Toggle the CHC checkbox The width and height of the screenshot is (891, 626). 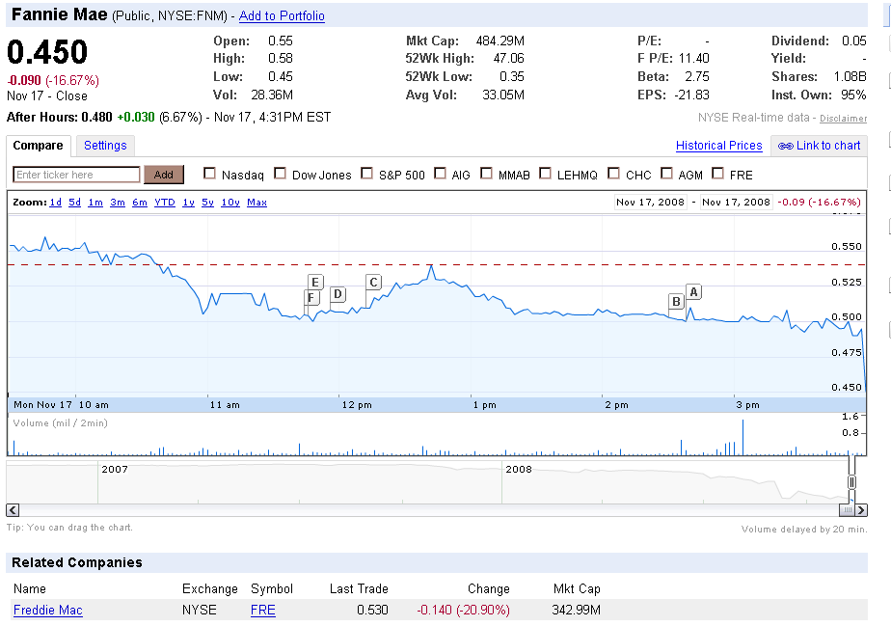click(x=613, y=174)
